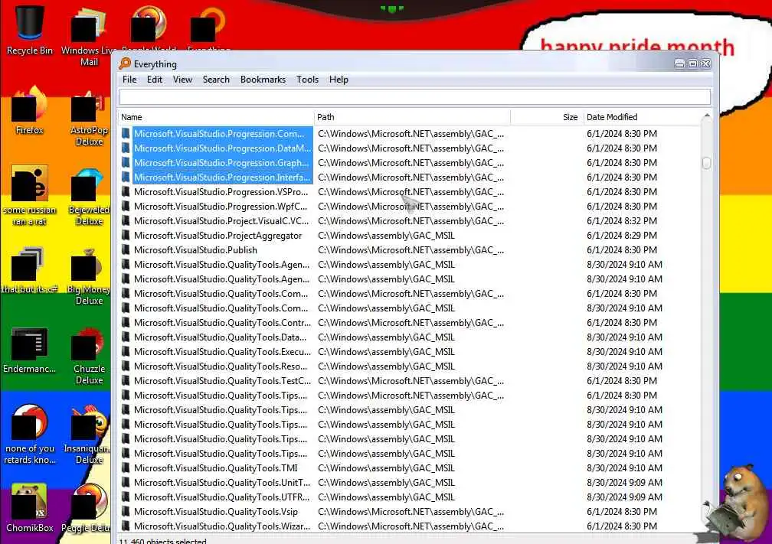
Task: Launch Firefox from the desktop
Action: (x=30, y=111)
